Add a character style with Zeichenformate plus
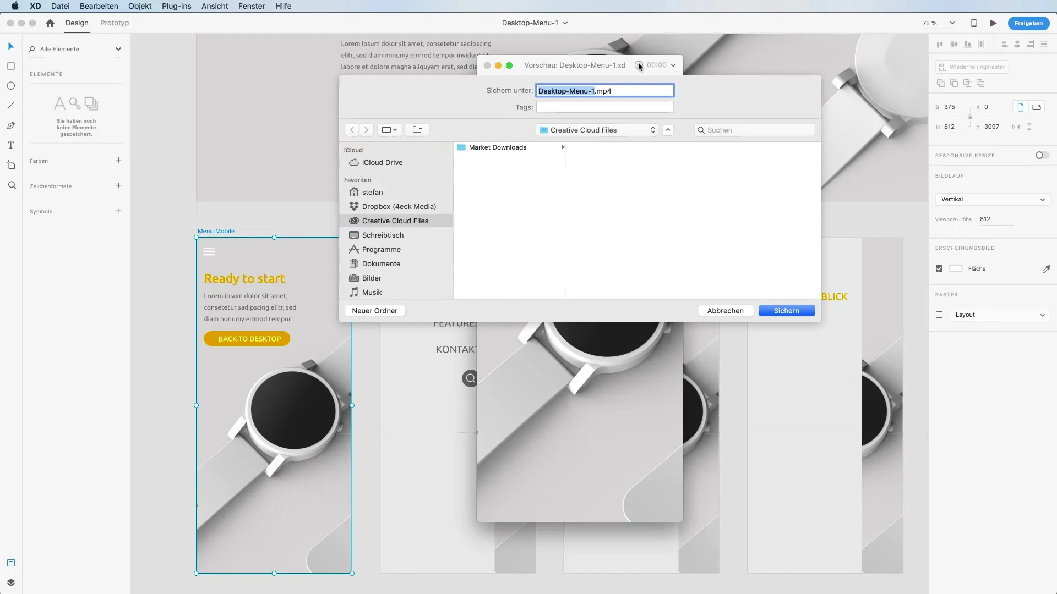This screenshot has width=1057, height=594. (118, 186)
